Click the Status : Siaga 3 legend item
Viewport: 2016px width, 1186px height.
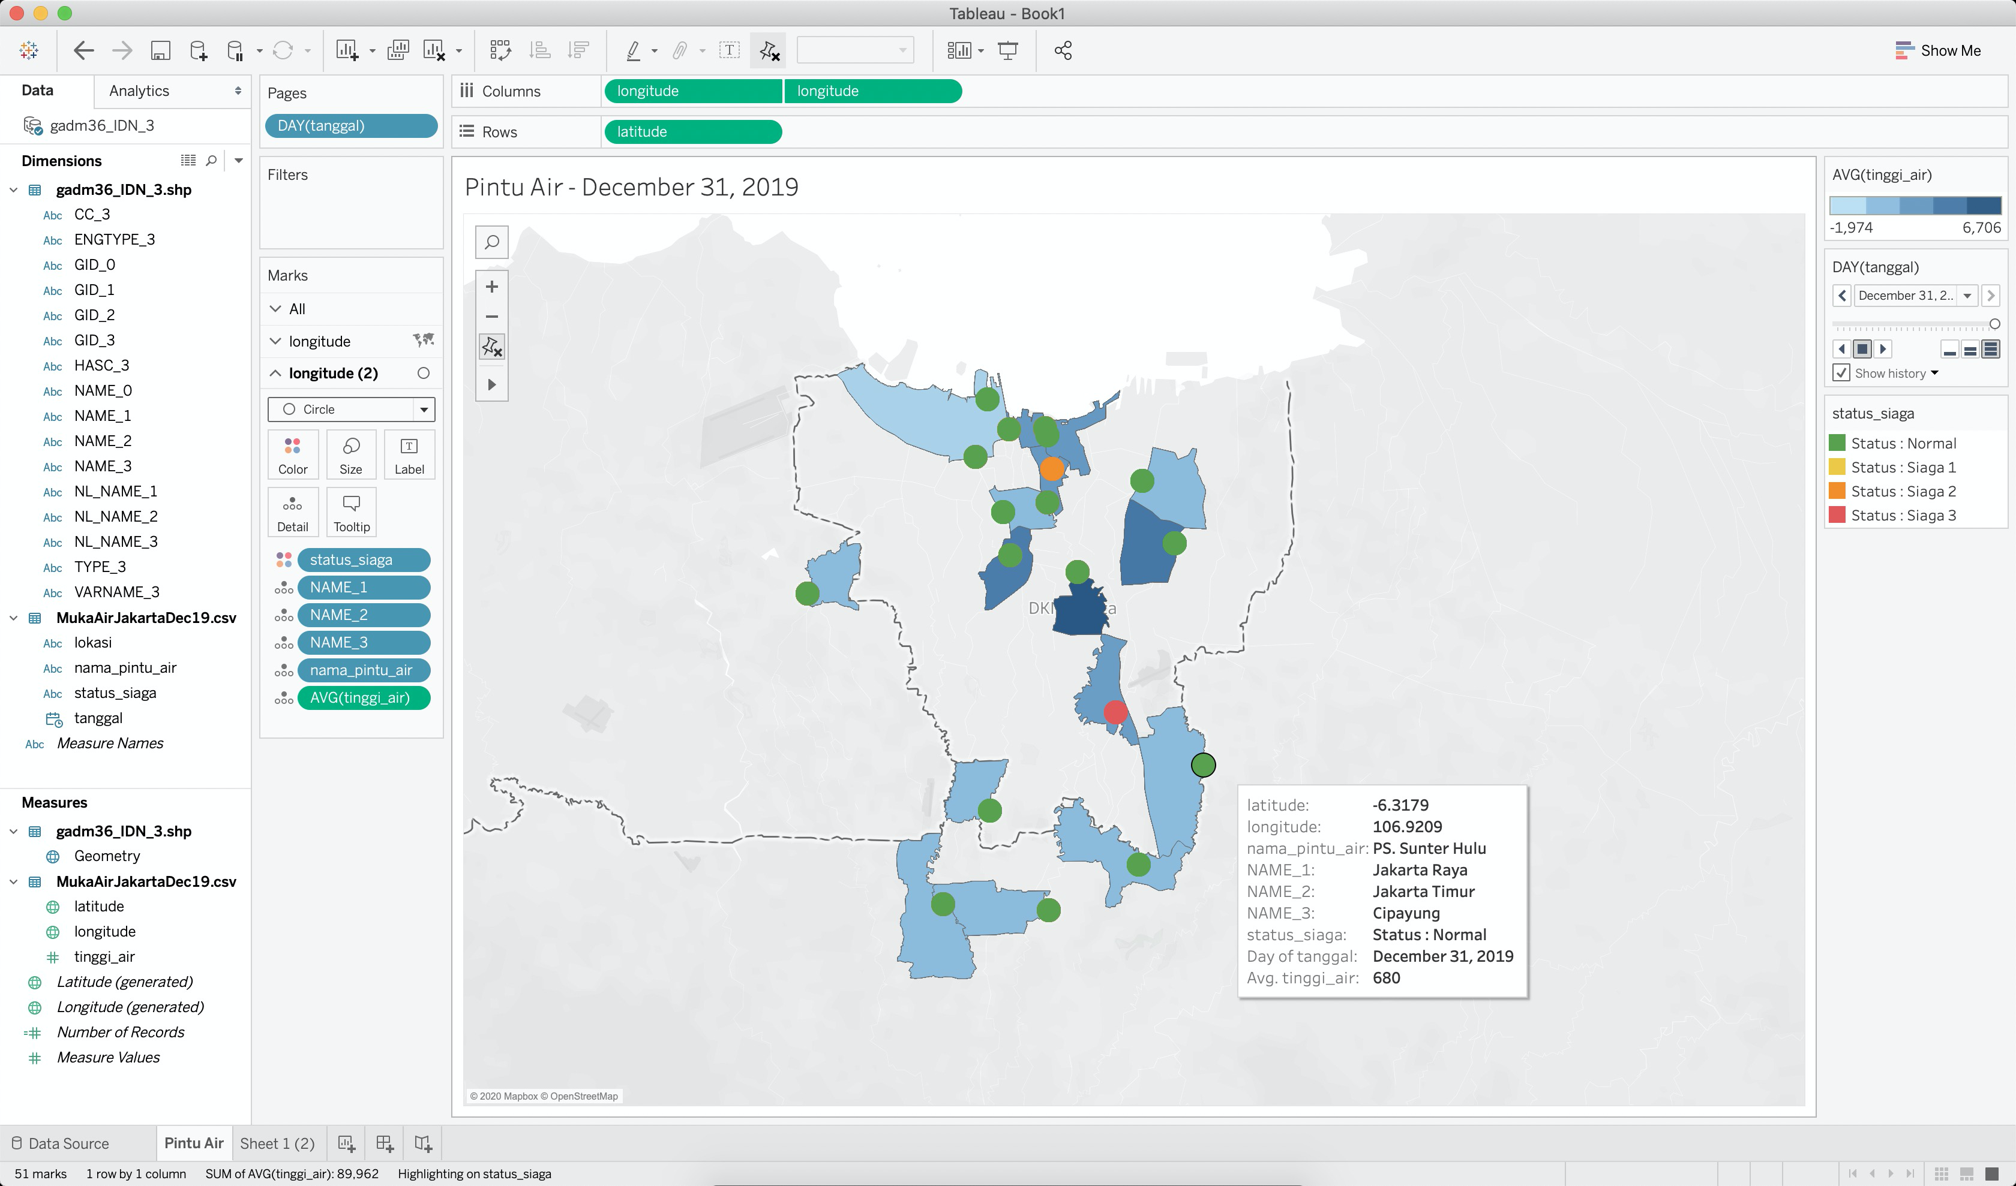tap(1903, 516)
